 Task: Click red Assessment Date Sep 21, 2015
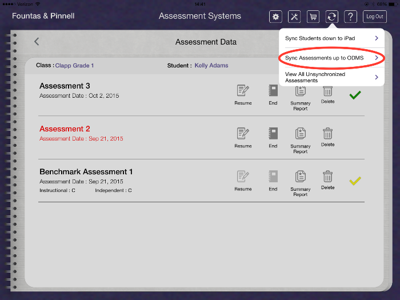(x=81, y=138)
